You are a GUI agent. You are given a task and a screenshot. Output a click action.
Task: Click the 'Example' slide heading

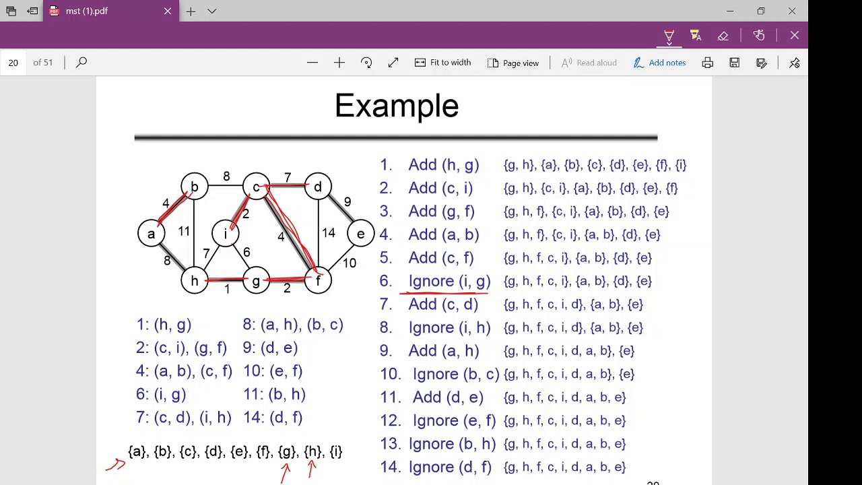coord(397,106)
